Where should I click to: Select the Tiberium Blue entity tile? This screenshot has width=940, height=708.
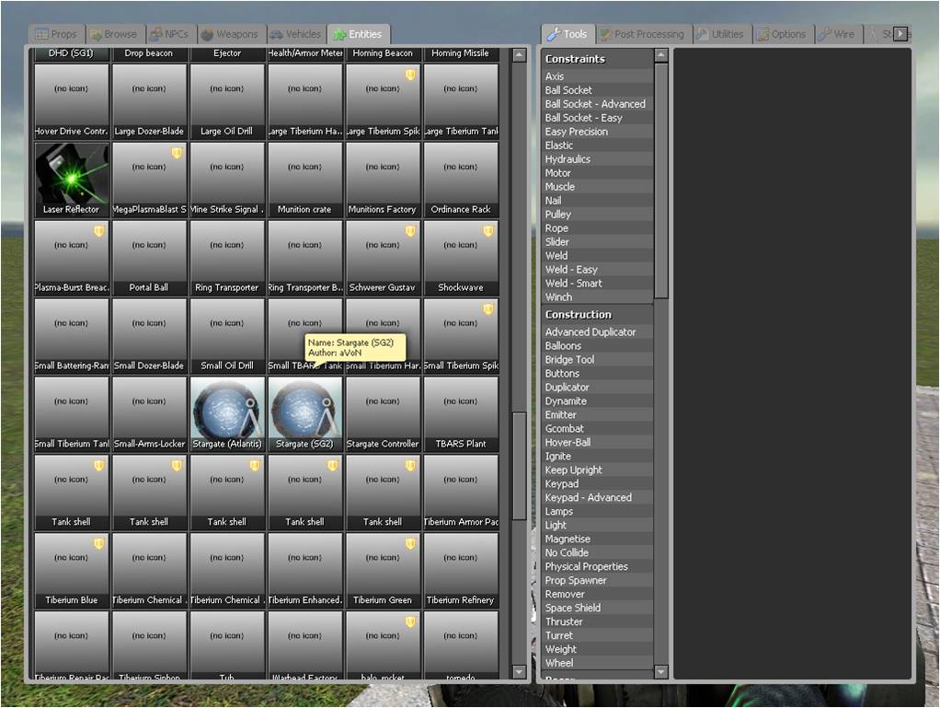click(72, 570)
